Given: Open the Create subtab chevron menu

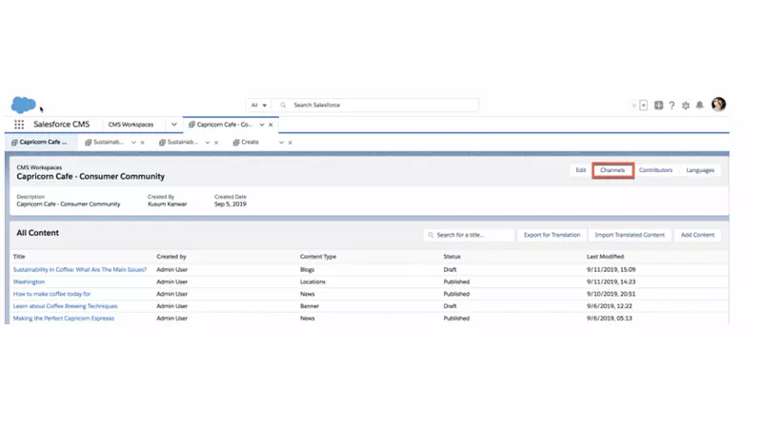Looking at the screenshot, I should coord(281,143).
